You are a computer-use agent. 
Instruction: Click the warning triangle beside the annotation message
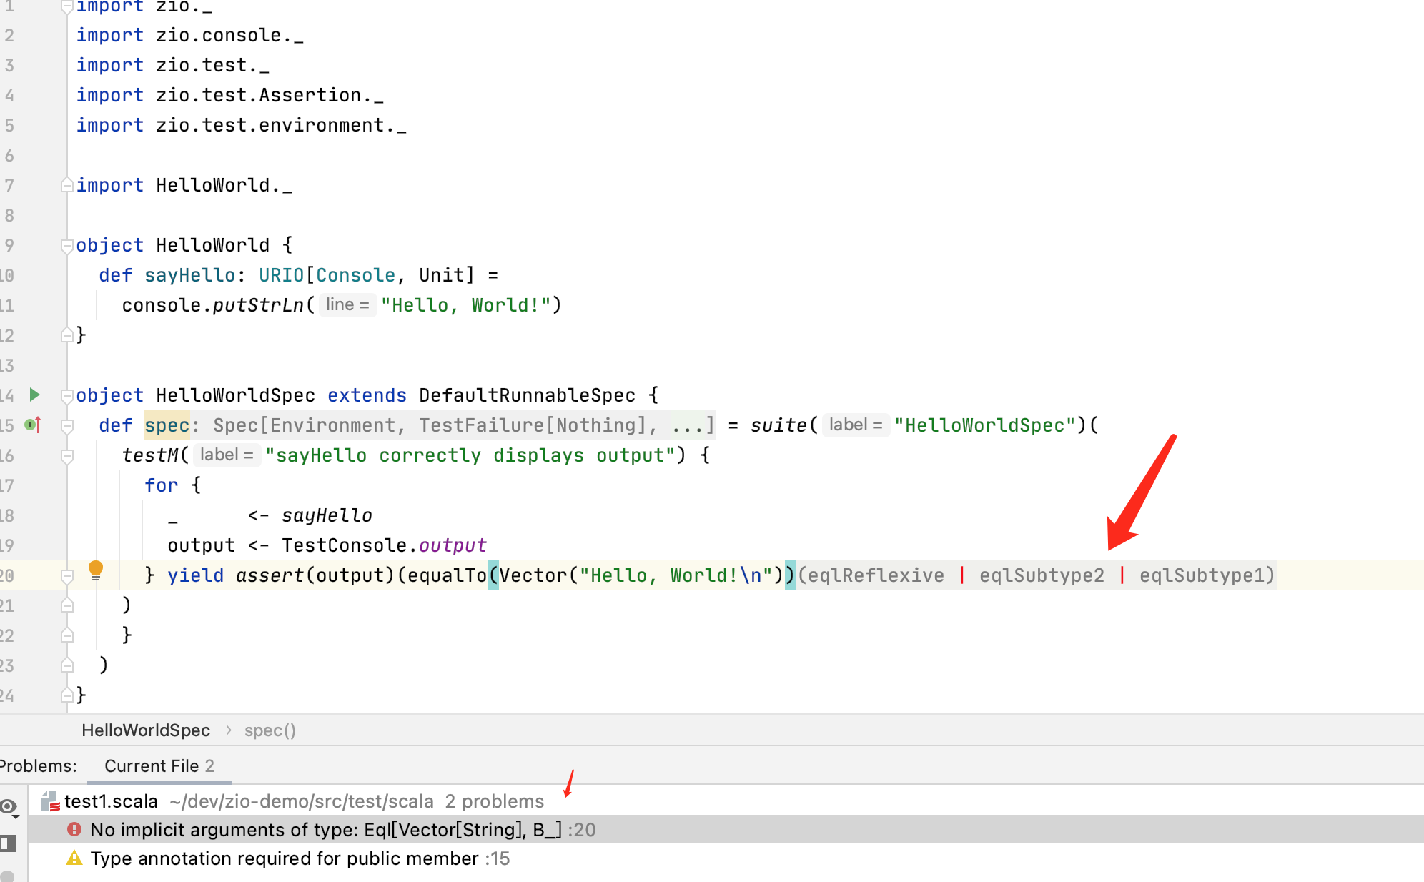[74, 858]
